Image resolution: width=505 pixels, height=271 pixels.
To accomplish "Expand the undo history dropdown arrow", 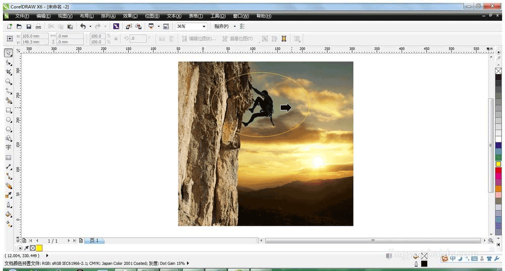I will tap(90, 26).
